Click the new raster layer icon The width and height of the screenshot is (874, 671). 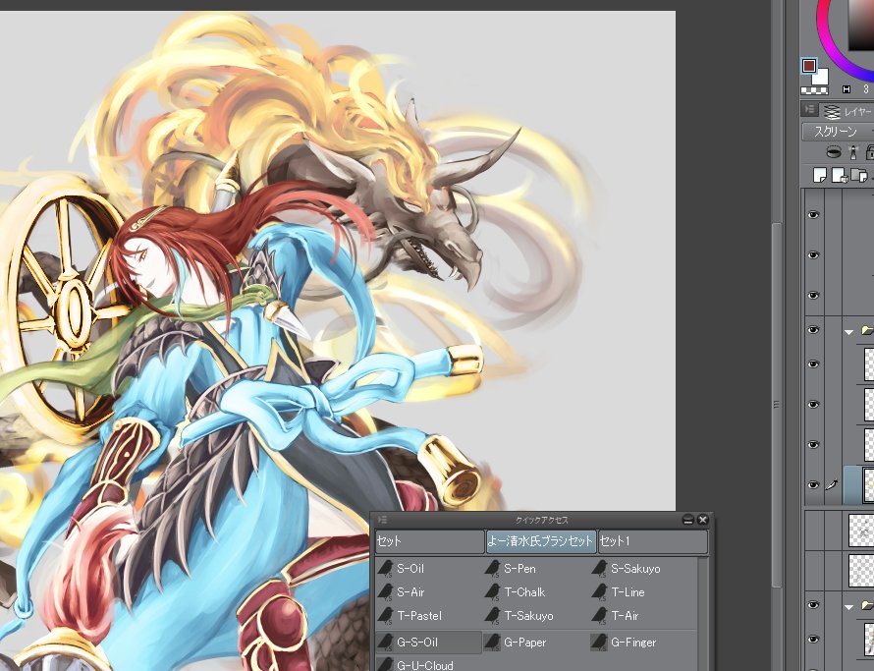point(819,175)
